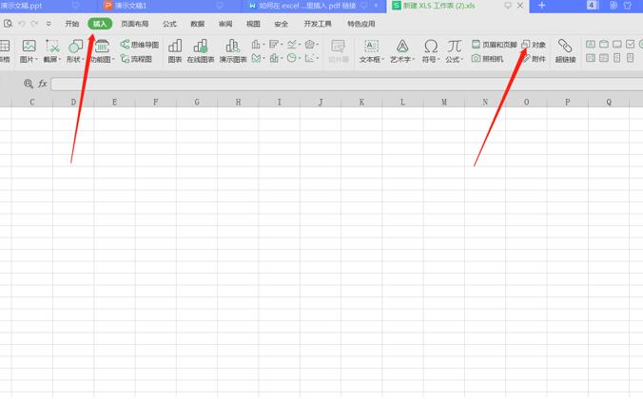Insert a 文本框 text box
The height and width of the screenshot is (400, 643).
372,51
